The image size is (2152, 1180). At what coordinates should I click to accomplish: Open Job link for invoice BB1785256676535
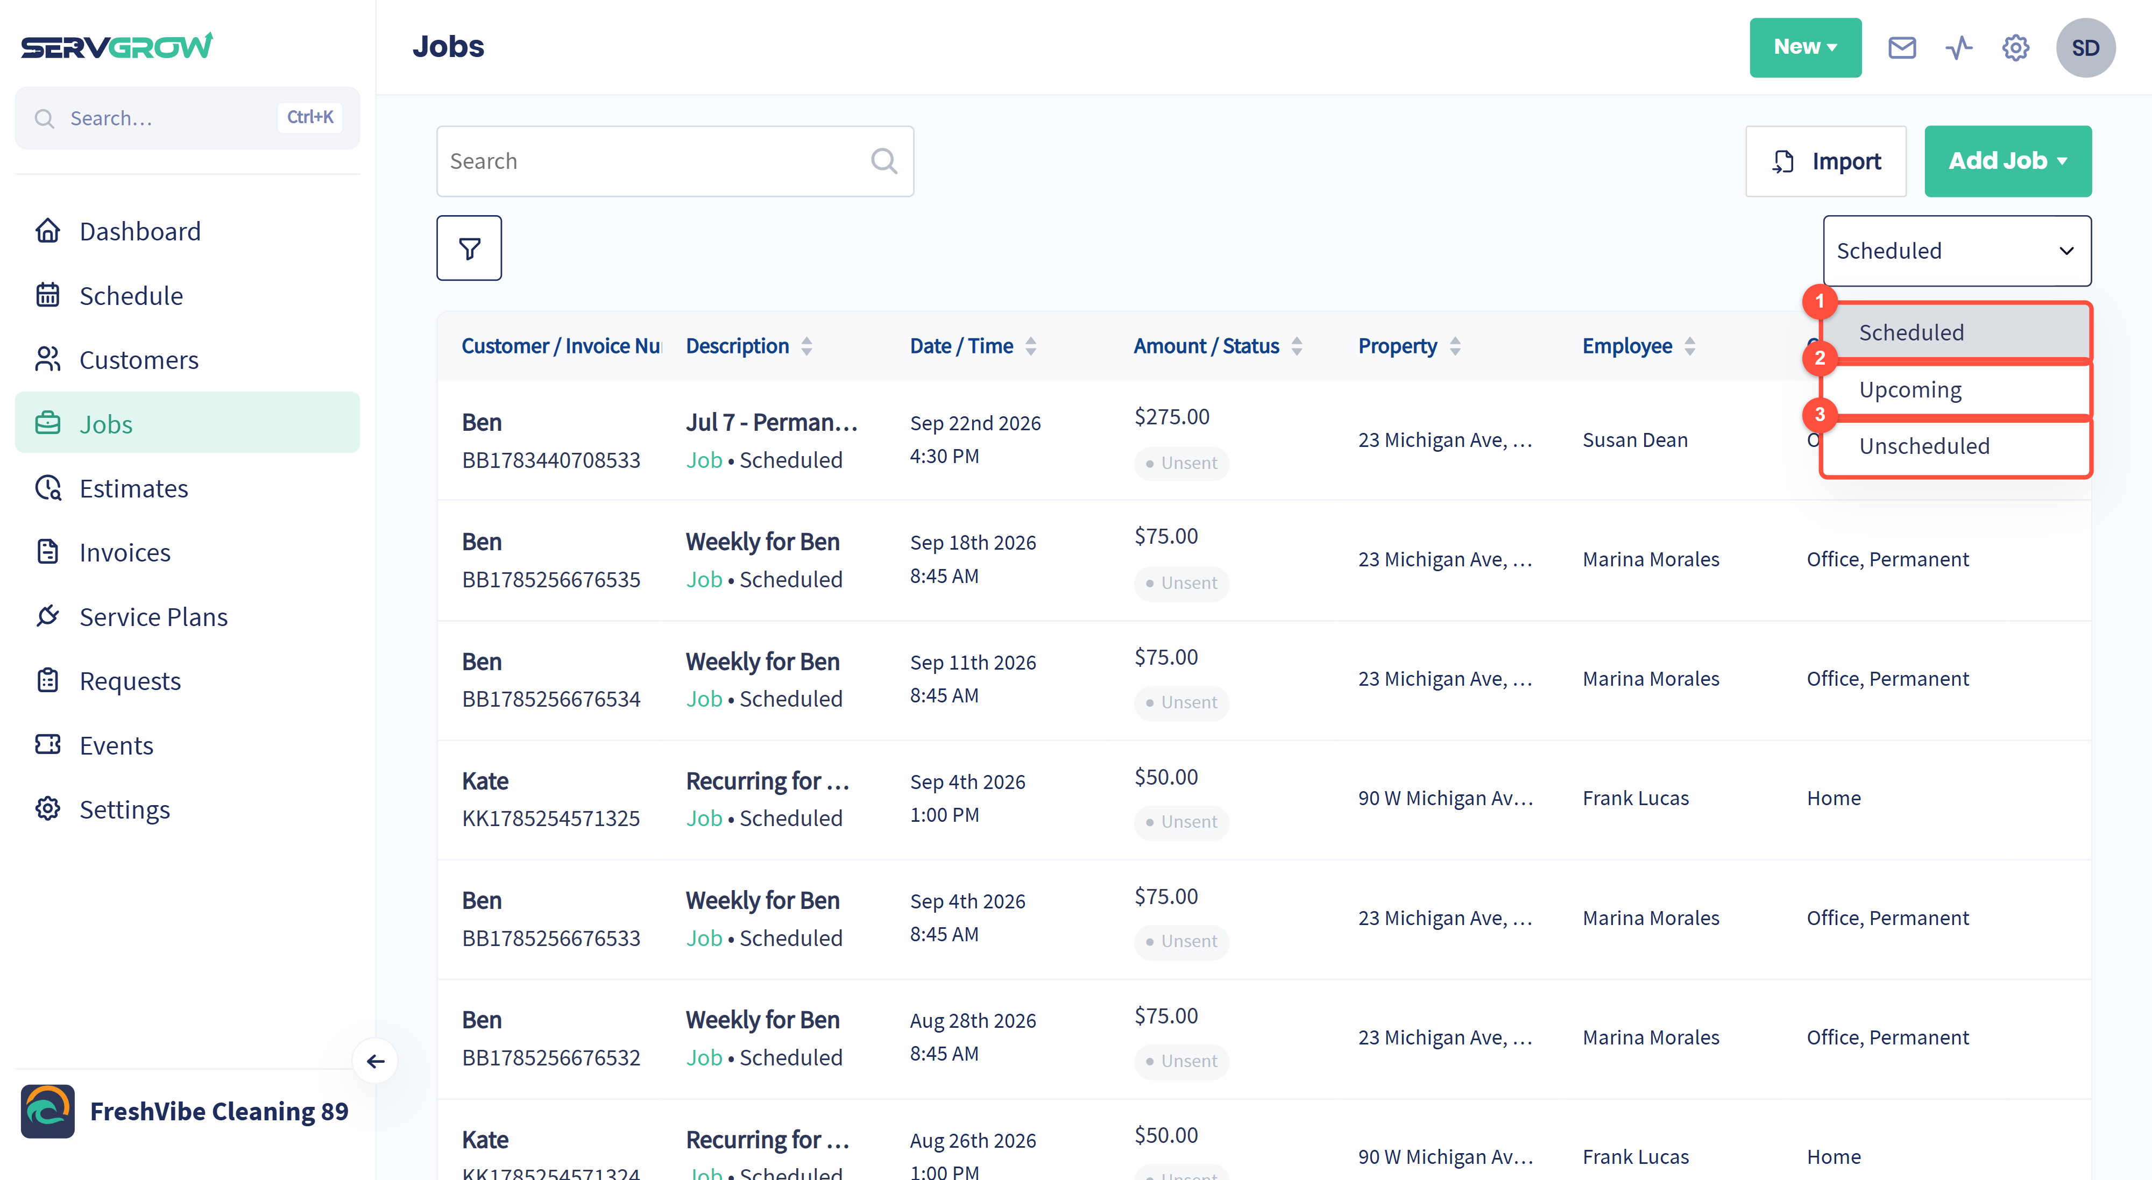703,579
